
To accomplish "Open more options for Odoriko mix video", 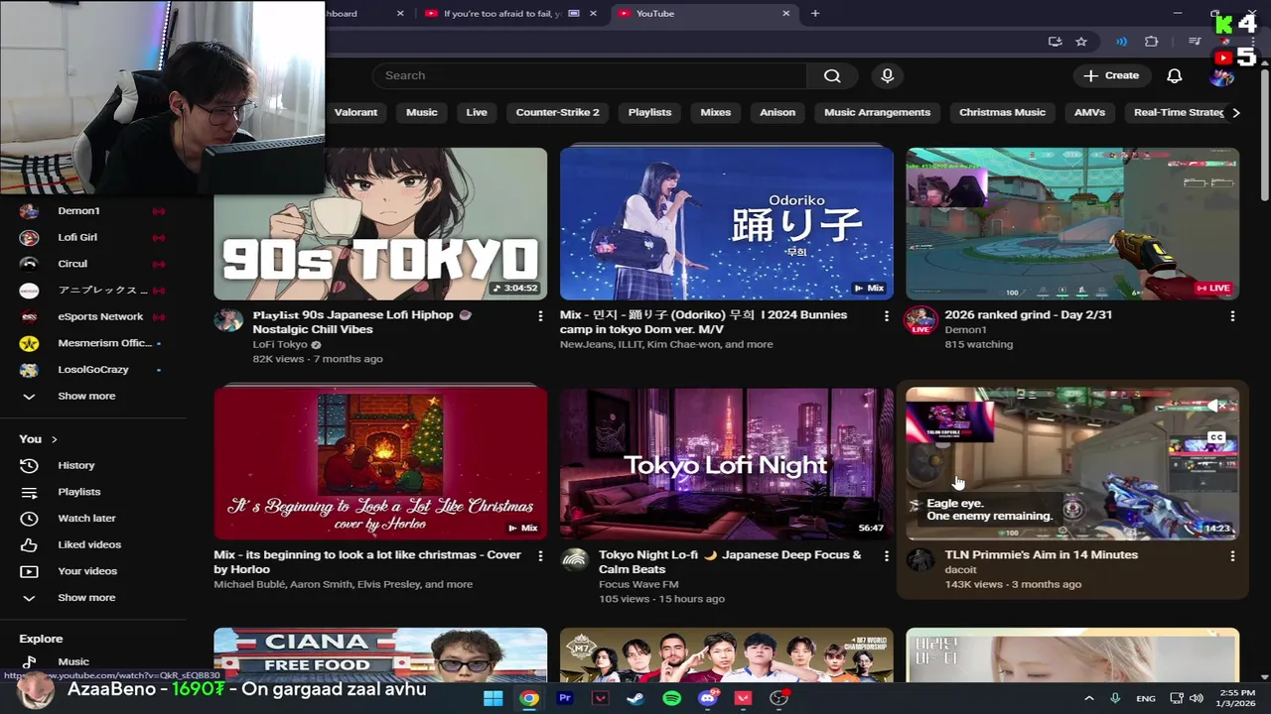I will pyautogui.click(x=887, y=315).
